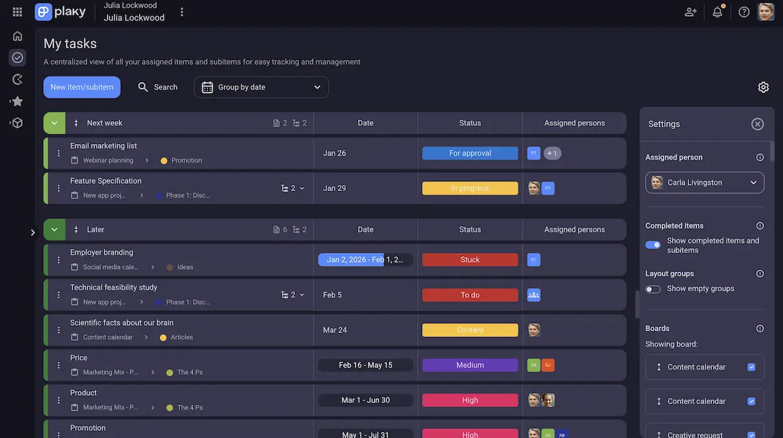The width and height of the screenshot is (783, 438).
Task: Click the Julia Lockwood profile avatar
Action: tap(765, 12)
